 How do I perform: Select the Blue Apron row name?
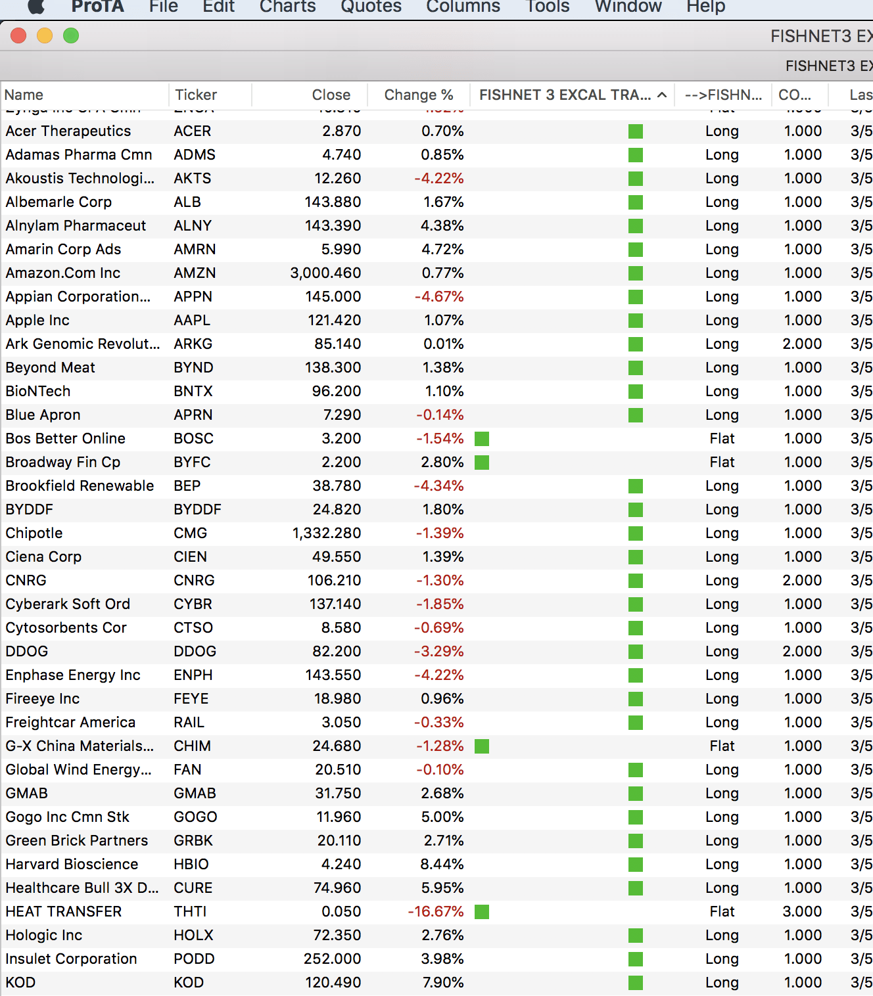tap(43, 415)
